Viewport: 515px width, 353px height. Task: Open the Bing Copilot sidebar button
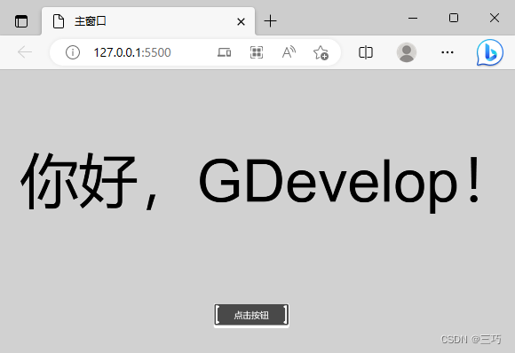coord(490,52)
